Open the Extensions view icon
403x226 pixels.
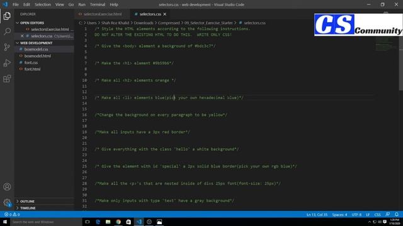pos(7,78)
